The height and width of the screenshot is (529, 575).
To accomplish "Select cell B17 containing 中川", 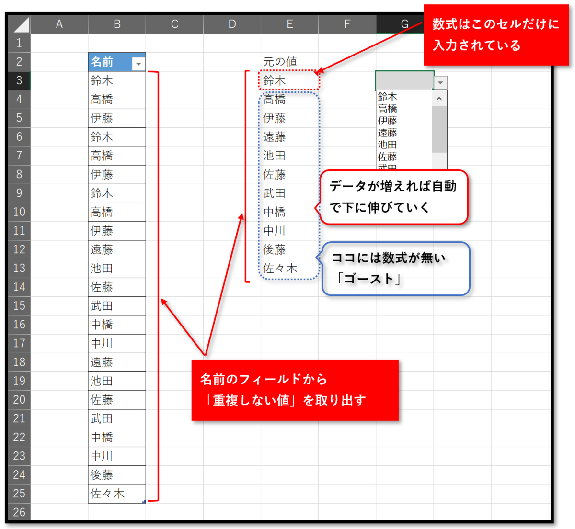I will point(117,343).
